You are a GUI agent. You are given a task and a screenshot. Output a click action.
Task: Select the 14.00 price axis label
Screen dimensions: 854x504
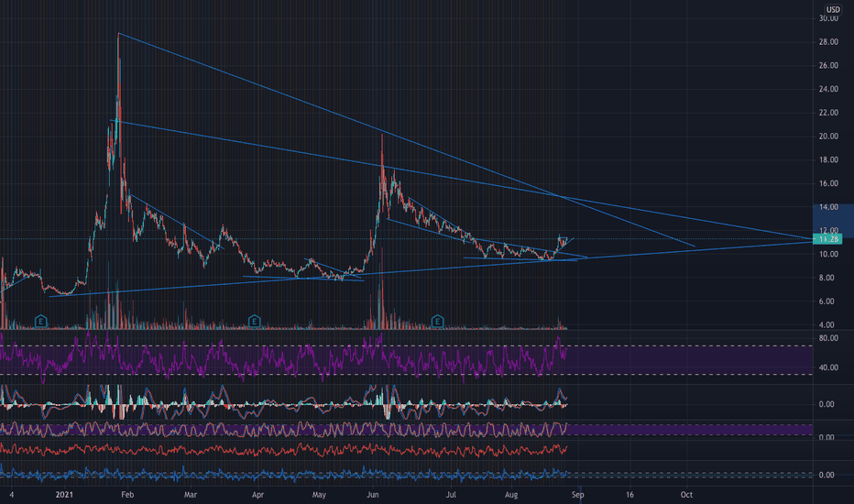coord(828,207)
